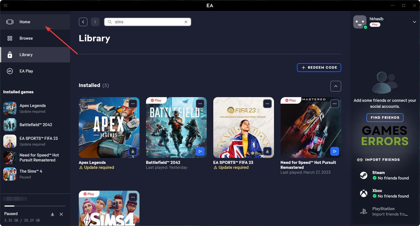Click the 'Paused' download status label
Image resolution: width=420 pixels, height=226 pixels.
coord(11,214)
